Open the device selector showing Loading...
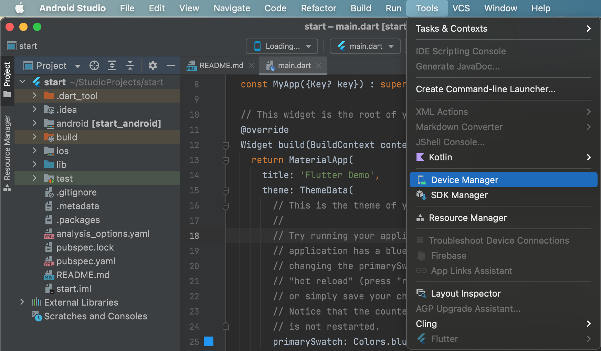The height and width of the screenshot is (351, 601). click(282, 46)
